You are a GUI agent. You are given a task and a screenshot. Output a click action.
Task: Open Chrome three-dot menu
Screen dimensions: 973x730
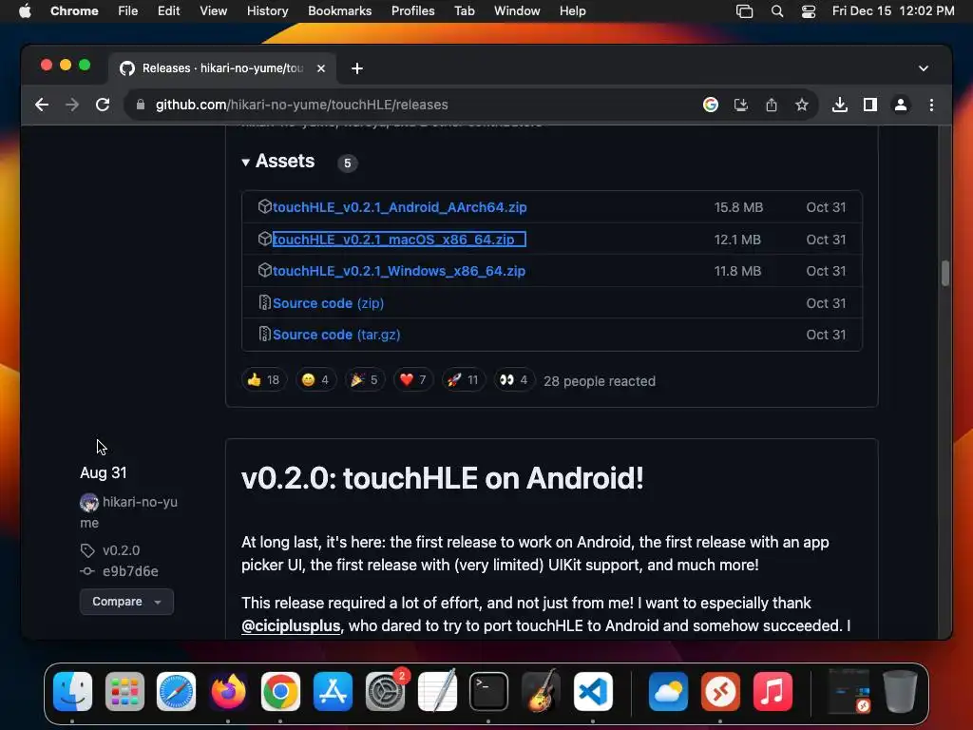tap(931, 105)
